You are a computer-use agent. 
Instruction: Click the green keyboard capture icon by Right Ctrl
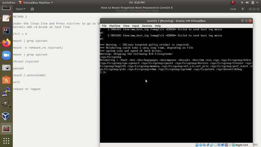tap(233, 145)
